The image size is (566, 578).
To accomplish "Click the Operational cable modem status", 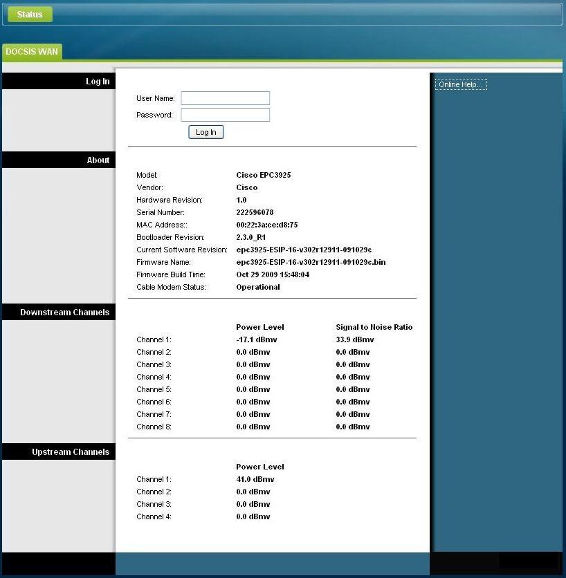I will pos(258,287).
